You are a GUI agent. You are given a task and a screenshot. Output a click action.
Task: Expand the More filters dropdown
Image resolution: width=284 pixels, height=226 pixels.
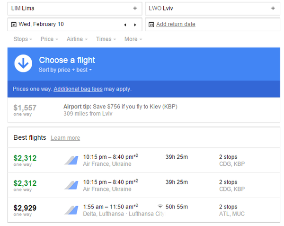[133, 39]
